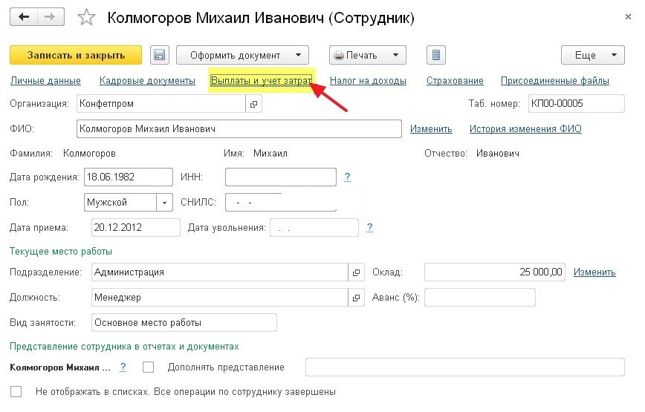Click the Дата увольнения field
The image size is (645, 412).
click(x=314, y=228)
